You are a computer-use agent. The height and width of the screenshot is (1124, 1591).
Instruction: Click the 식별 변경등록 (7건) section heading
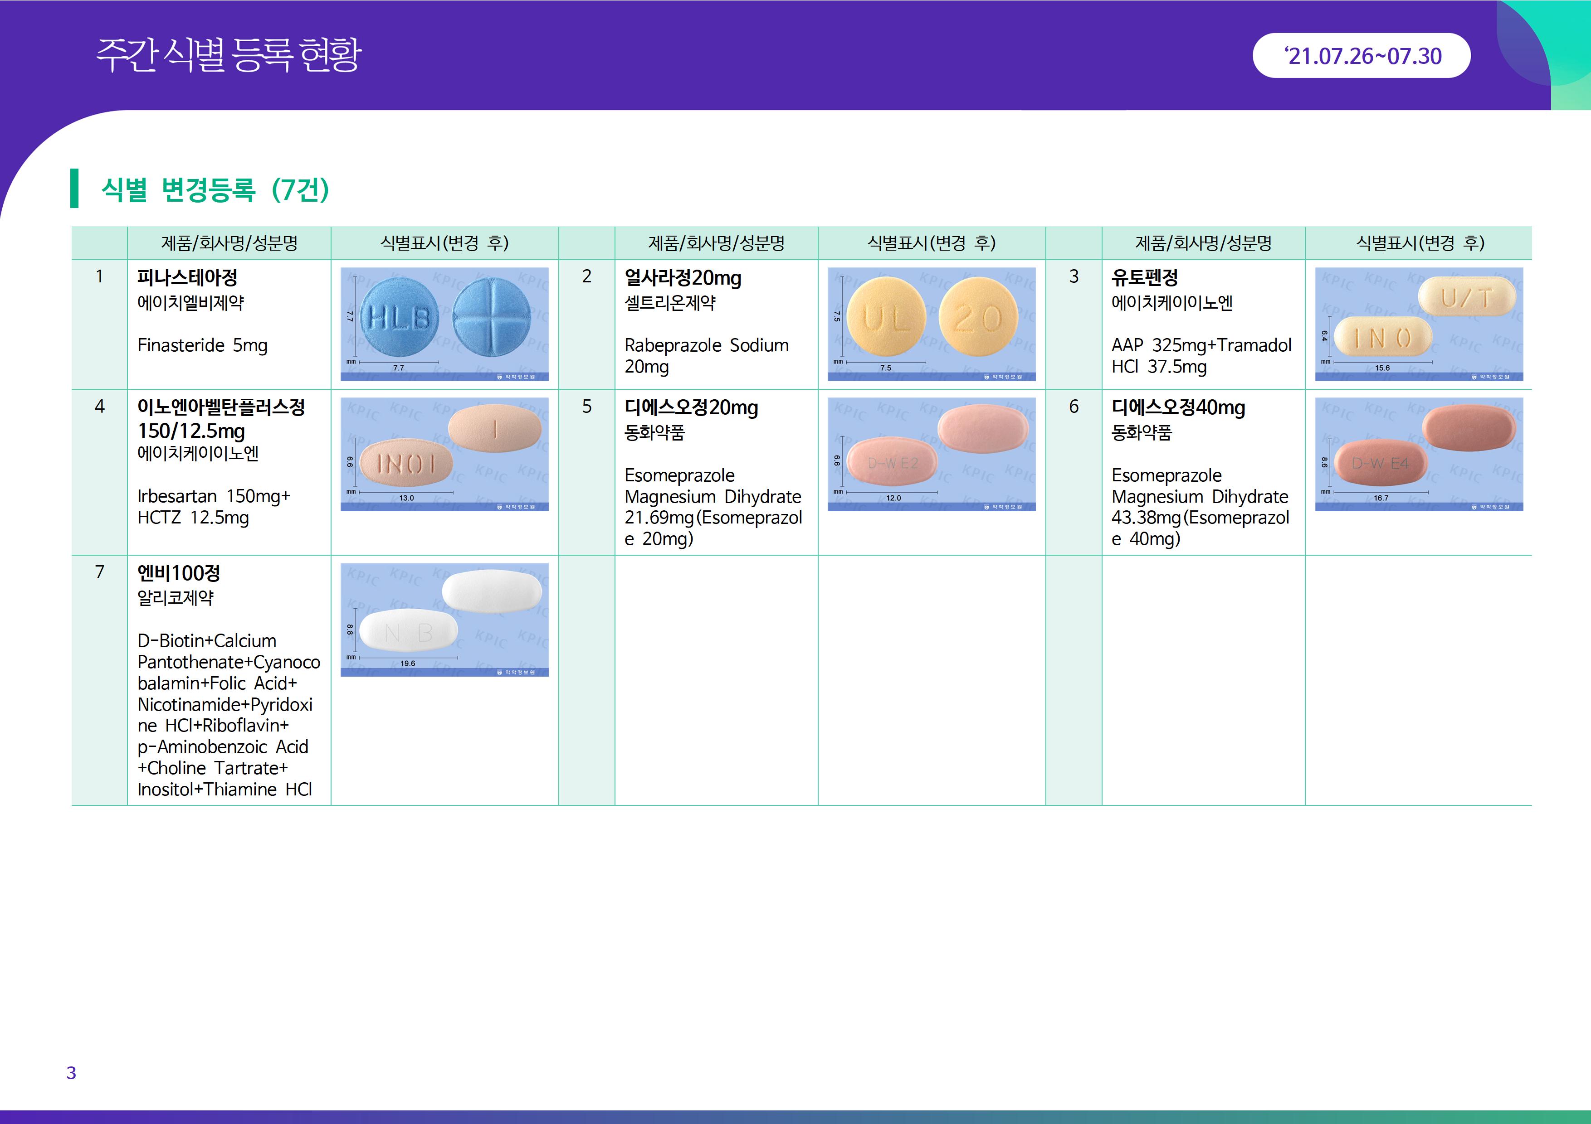point(215,189)
